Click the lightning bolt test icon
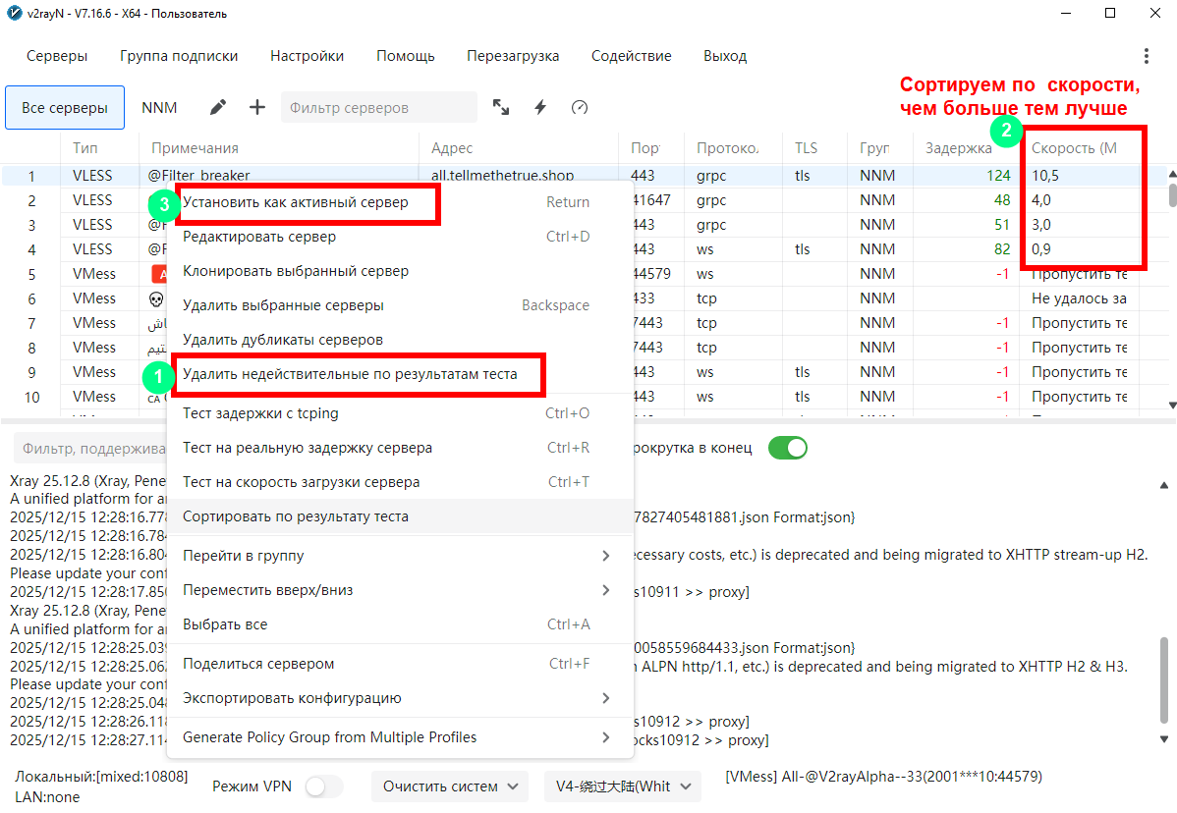Viewport: 1177px width, 813px height. pos(539,107)
